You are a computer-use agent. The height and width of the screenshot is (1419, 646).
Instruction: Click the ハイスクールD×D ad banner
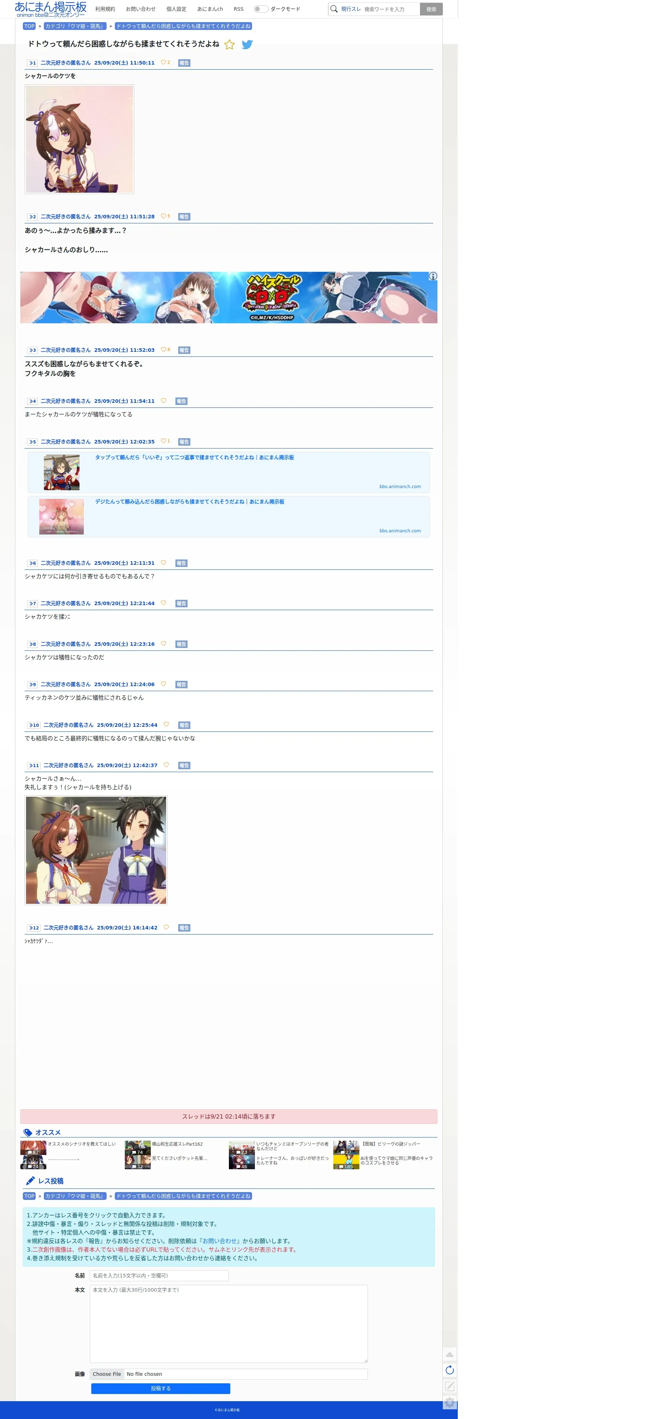click(x=229, y=298)
